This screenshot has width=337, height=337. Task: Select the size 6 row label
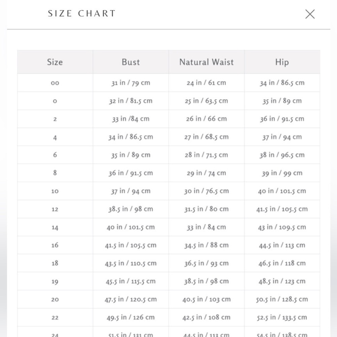(x=55, y=155)
